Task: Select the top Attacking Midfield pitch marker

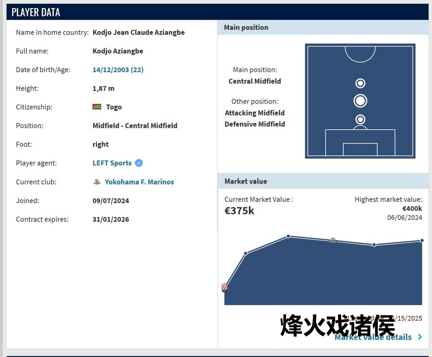Action: [360, 83]
